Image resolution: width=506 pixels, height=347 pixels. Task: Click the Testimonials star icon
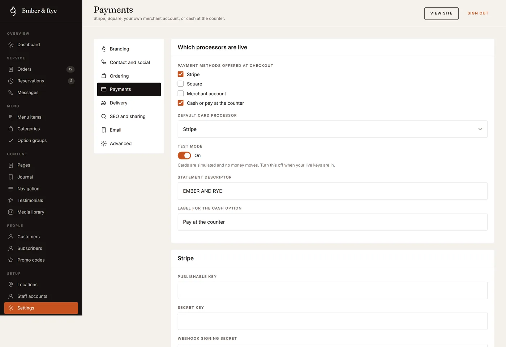pyautogui.click(x=11, y=201)
